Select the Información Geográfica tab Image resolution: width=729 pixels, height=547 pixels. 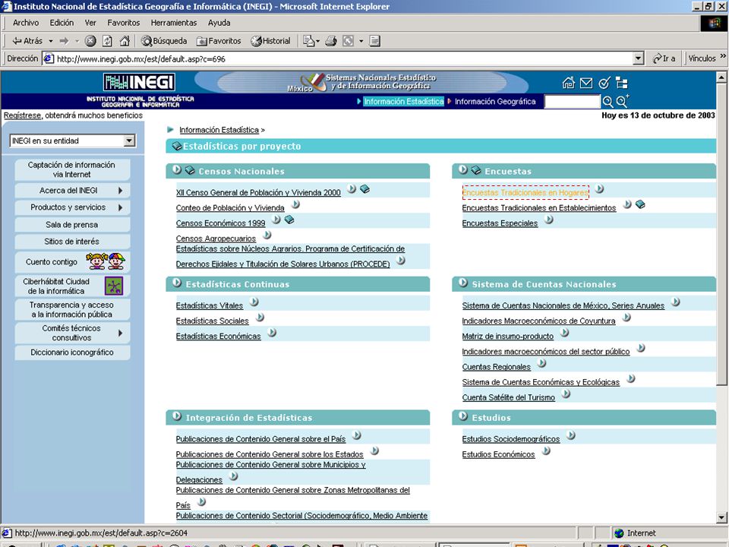(x=495, y=101)
